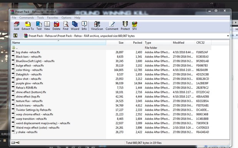Open the View toolbar icon
This screenshot has width=238, height=148.
pos(47,26)
